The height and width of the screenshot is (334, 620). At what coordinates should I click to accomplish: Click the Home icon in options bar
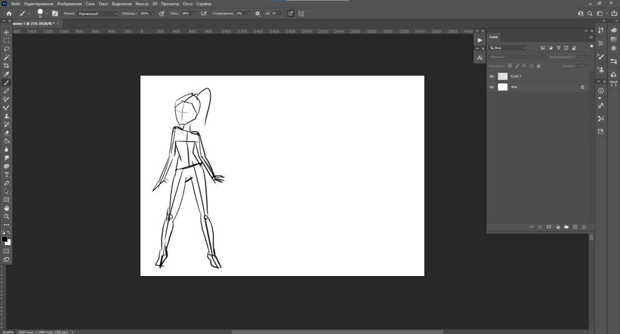point(8,13)
